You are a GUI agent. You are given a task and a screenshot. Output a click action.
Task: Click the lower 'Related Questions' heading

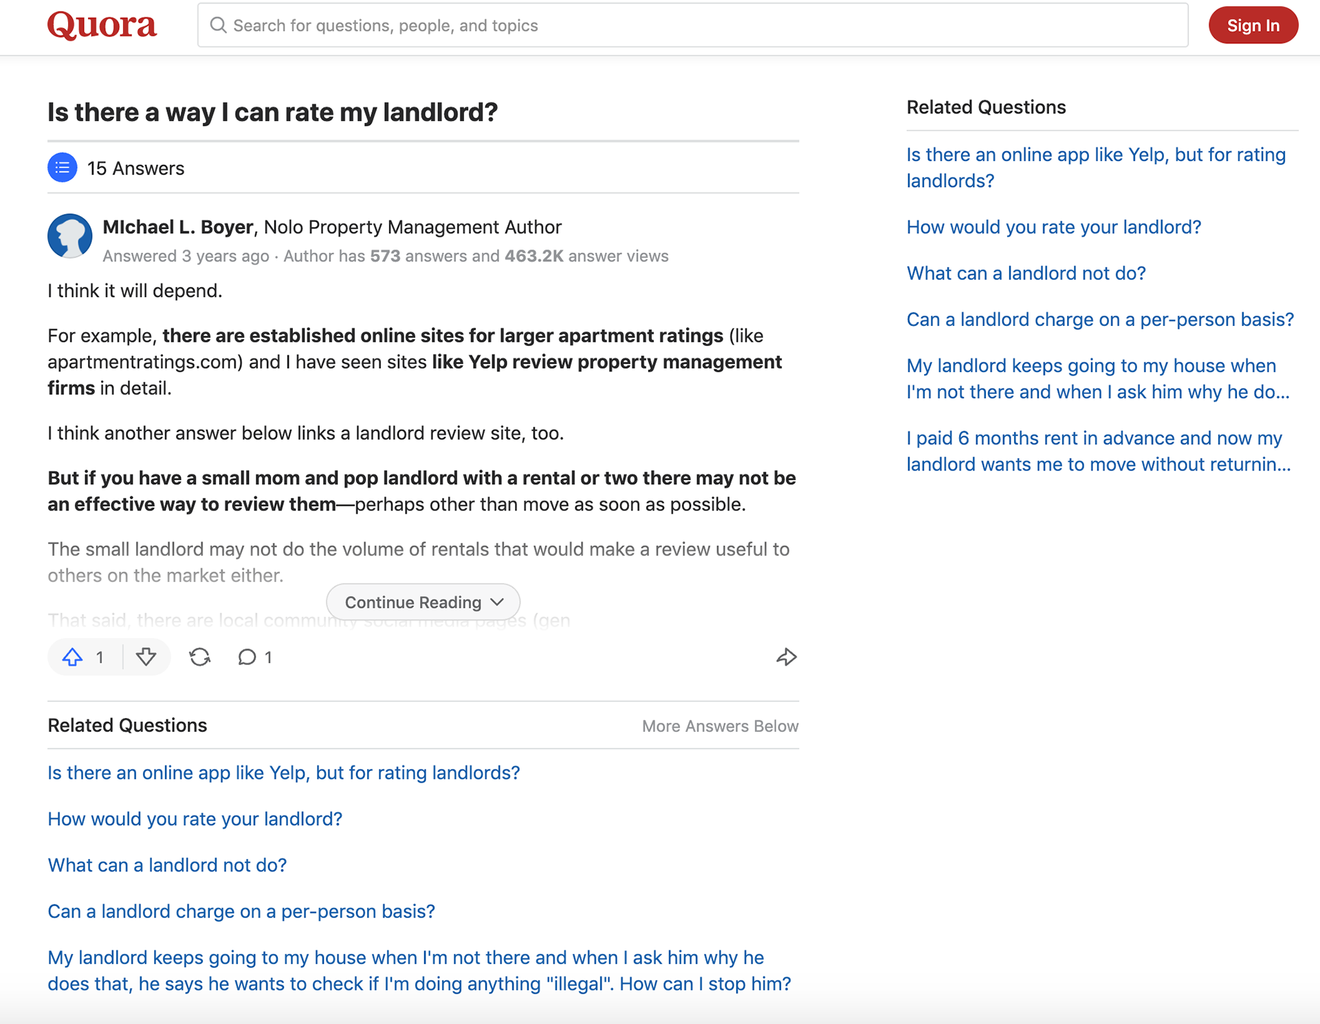pos(127,726)
